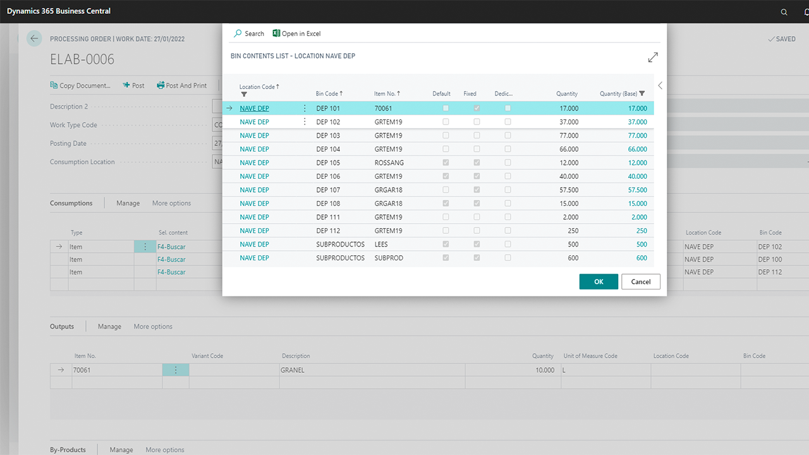This screenshot has width=809, height=455.
Task: Click the side-pane chevron beside the Quantity (Base) header
Action: (660, 85)
